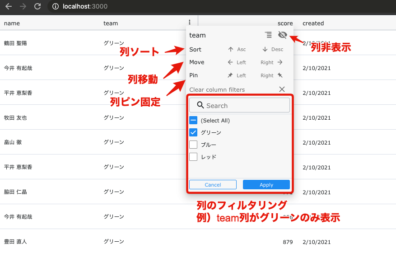The width and height of the screenshot is (396, 253).
Task: Click Clear column filters X icon
Action: point(282,89)
